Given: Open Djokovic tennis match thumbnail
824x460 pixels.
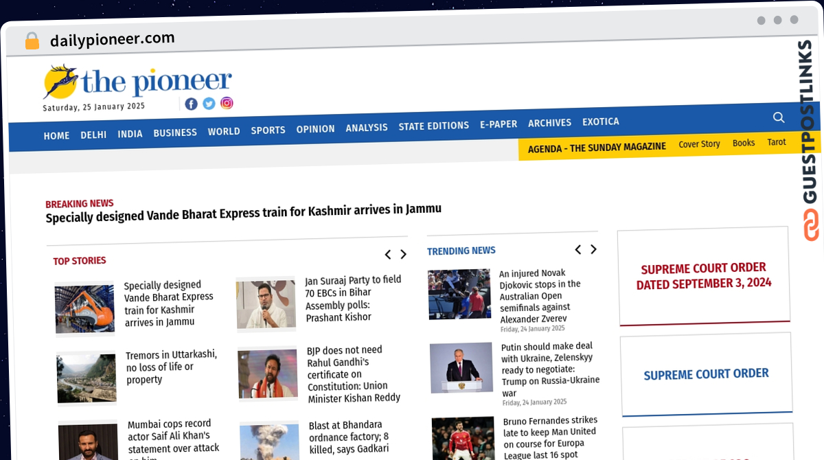Looking at the screenshot, I should pos(459,294).
